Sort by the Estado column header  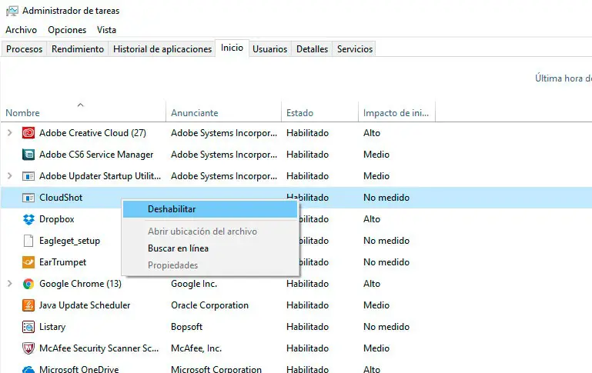coord(299,113)
